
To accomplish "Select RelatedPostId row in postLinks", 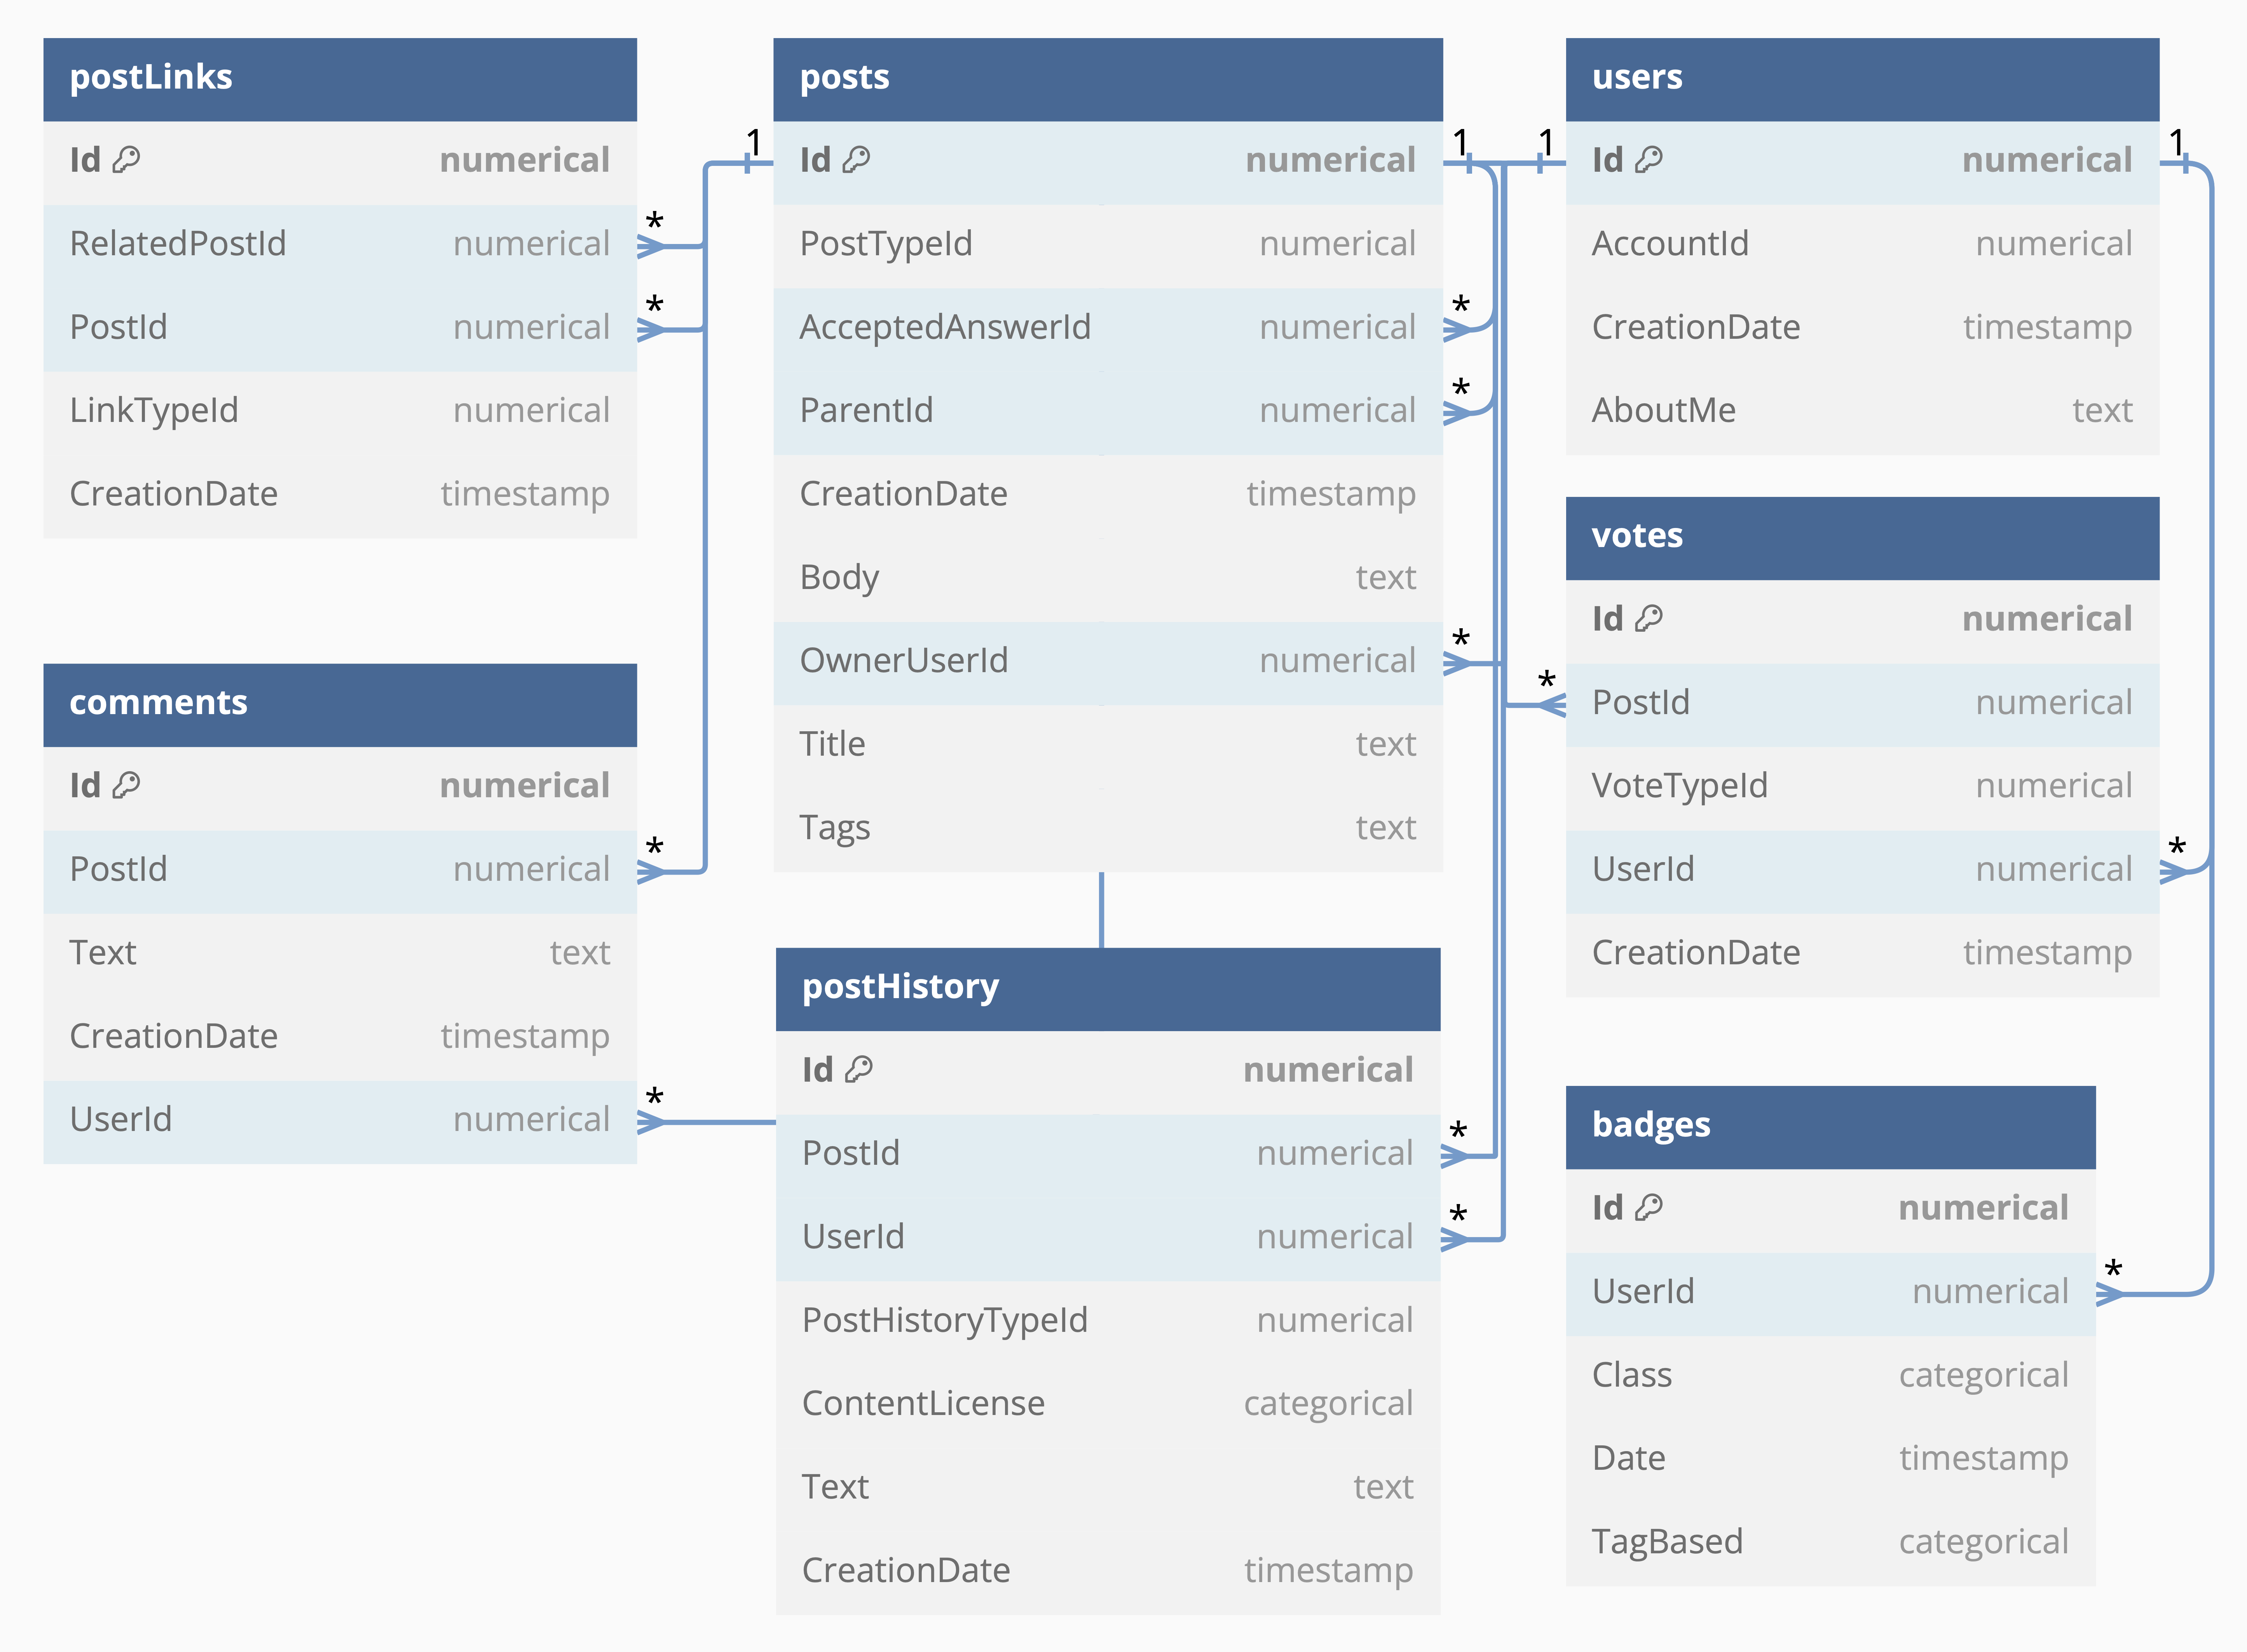I will point(340,244).
